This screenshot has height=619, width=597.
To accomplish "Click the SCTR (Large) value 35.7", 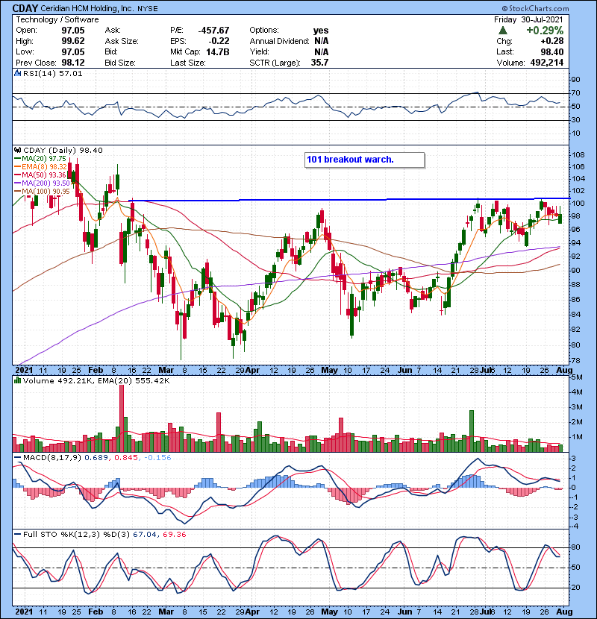I will (319, 63).
